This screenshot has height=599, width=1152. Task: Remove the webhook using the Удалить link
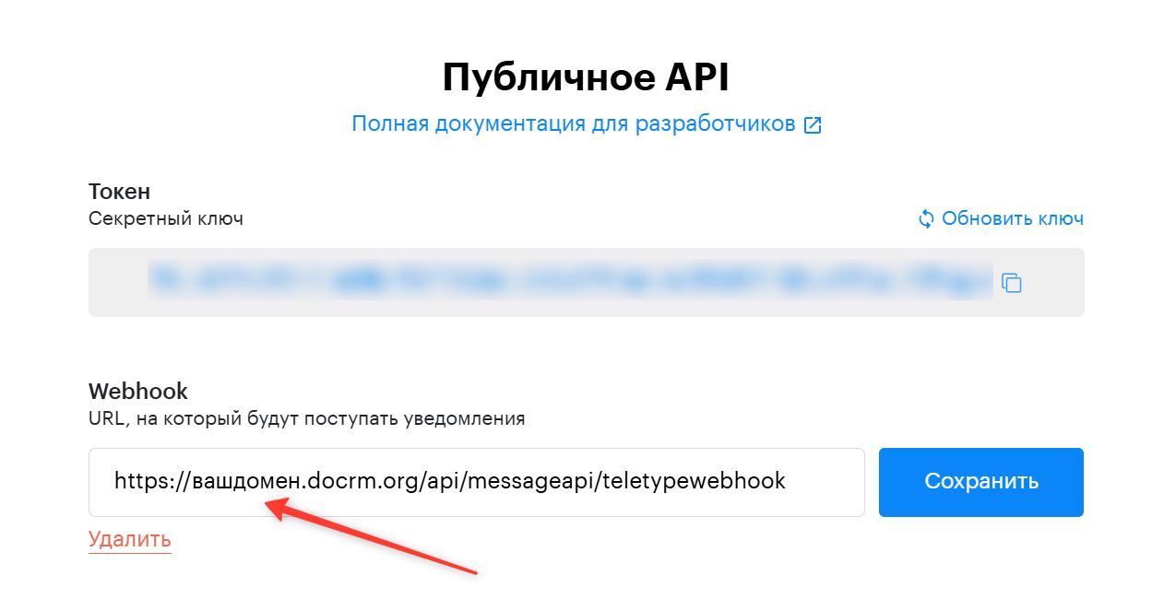coord(130,538)
